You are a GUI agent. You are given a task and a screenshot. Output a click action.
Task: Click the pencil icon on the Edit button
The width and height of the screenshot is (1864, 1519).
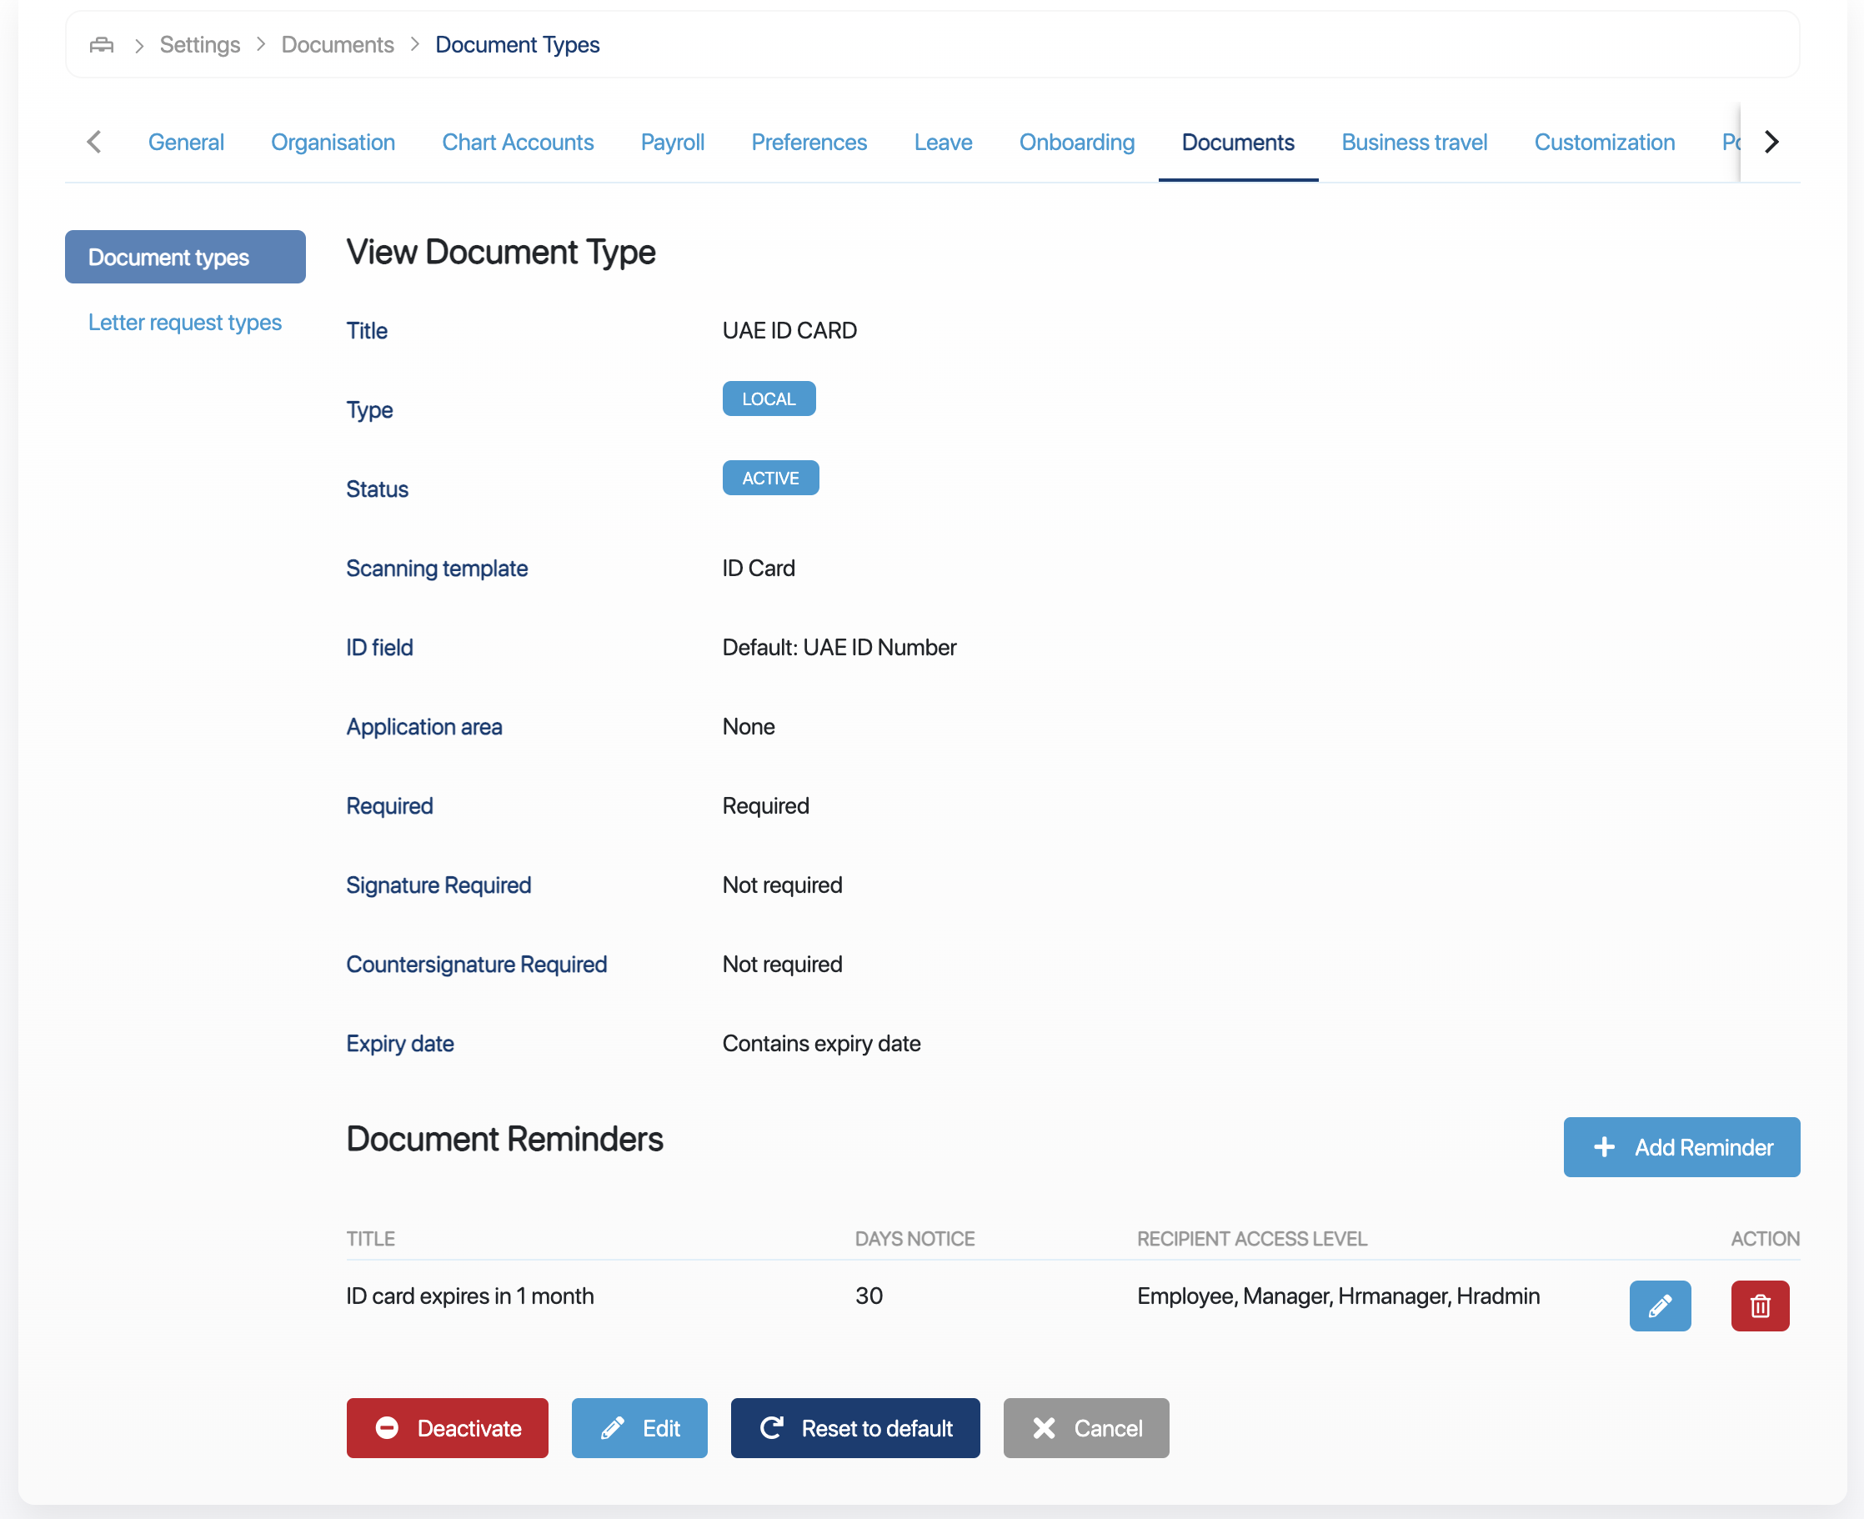612,1428
